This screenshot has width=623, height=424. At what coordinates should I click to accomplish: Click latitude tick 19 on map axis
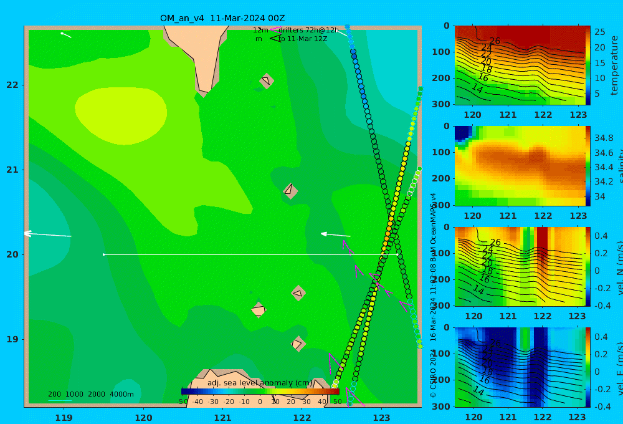coord(12,339)
